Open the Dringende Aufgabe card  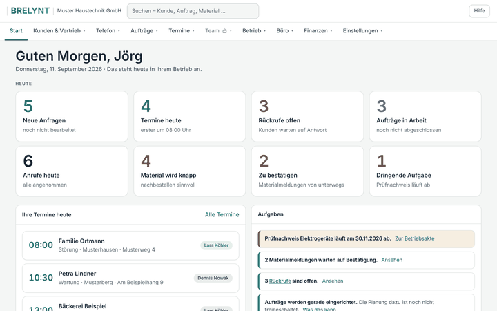pos(425,171)
